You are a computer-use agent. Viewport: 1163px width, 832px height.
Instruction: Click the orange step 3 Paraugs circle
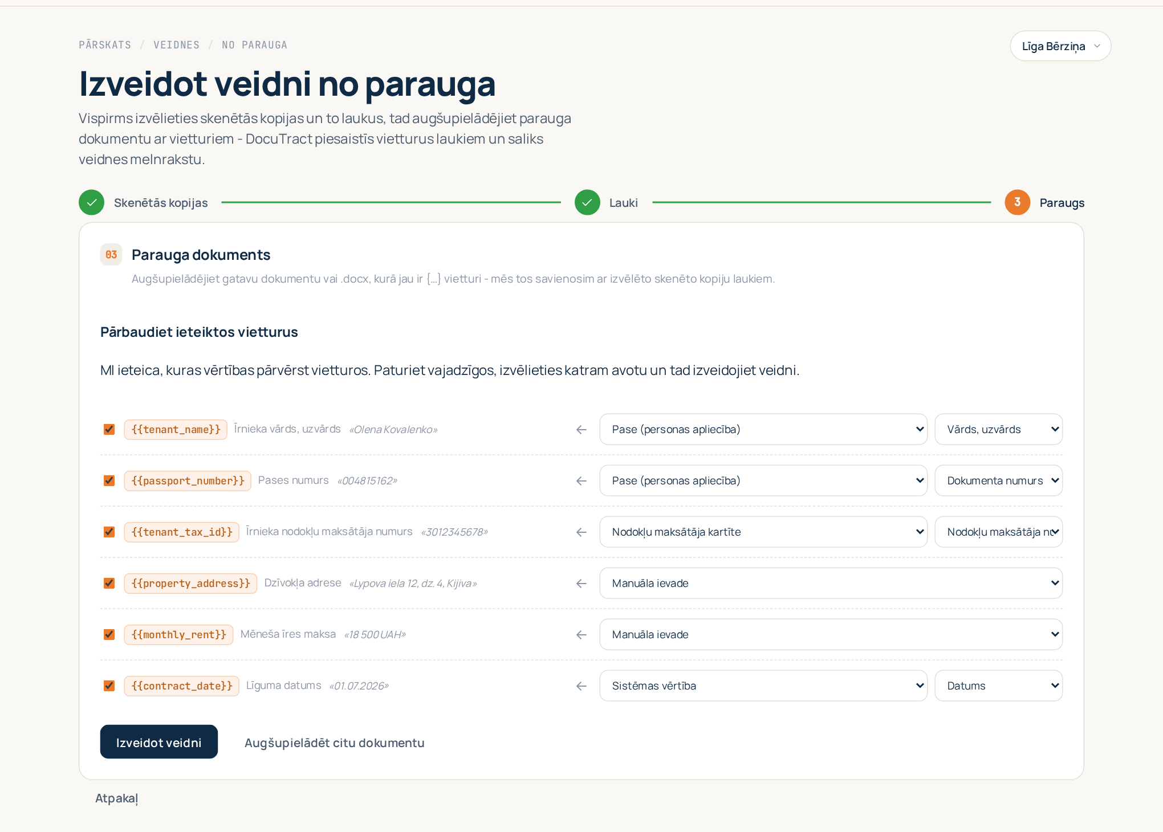coord(1017,202)
